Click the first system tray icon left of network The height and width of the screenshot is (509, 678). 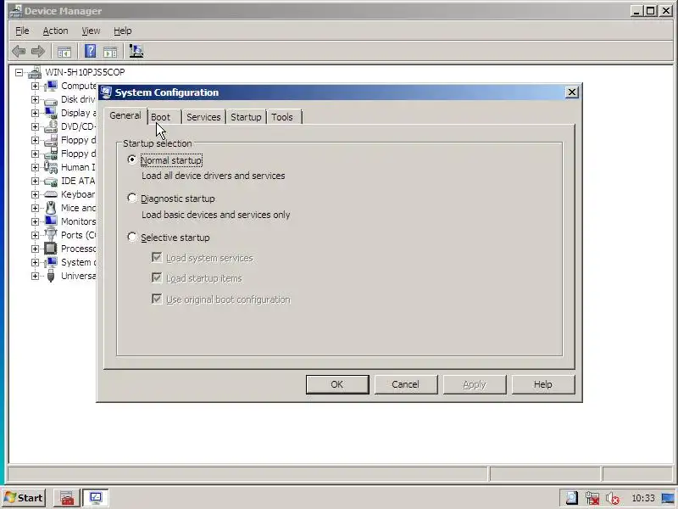point(571,498)
